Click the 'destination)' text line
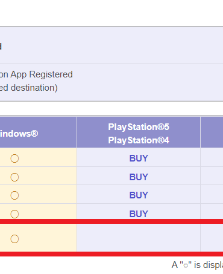The width and height of the screenshot is (223, 274). [x=34, y=88]
